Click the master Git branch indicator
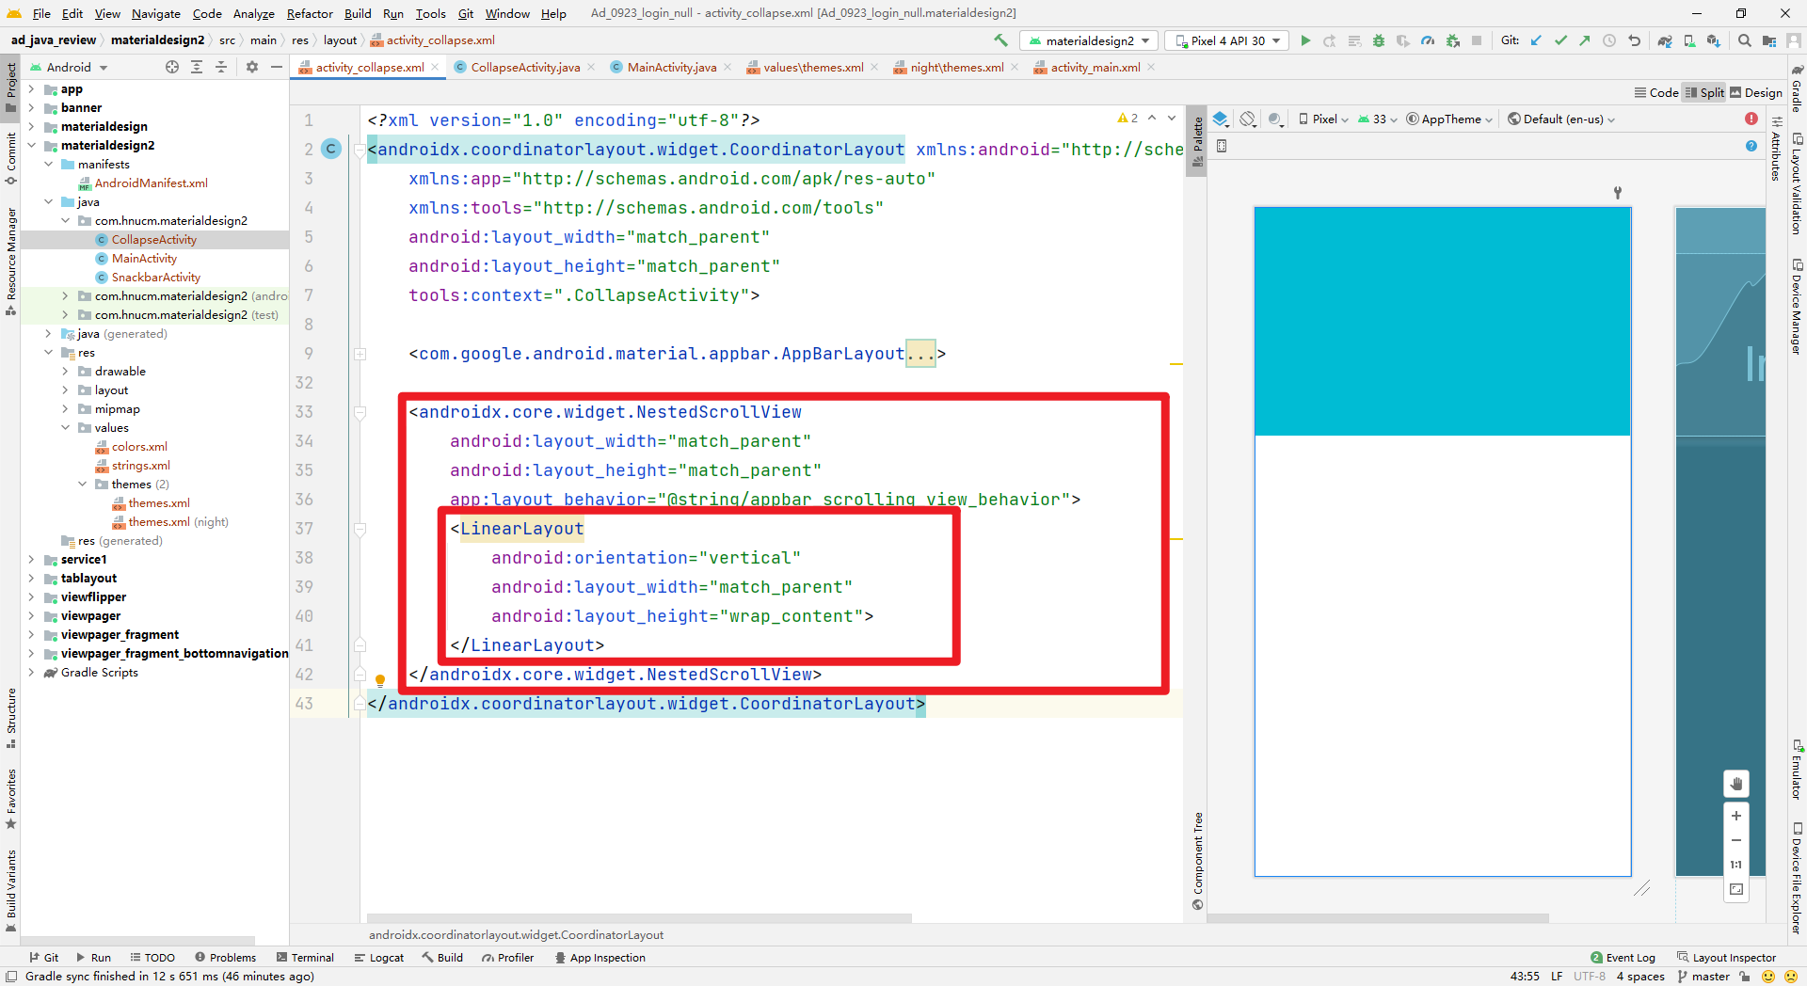Viewport: 1807px width, 986px height. point(1703,976)
